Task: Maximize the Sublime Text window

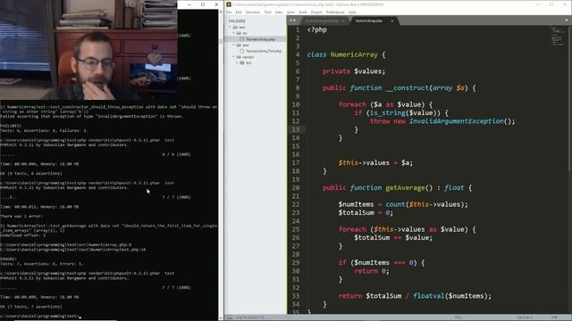Action: click(x=551, y=4)
